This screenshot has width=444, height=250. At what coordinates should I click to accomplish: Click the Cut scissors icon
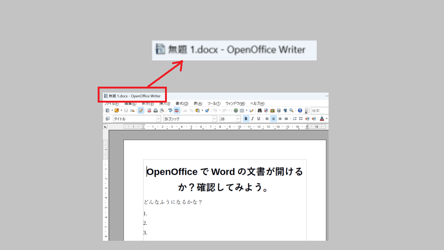(x=185, y=110)
